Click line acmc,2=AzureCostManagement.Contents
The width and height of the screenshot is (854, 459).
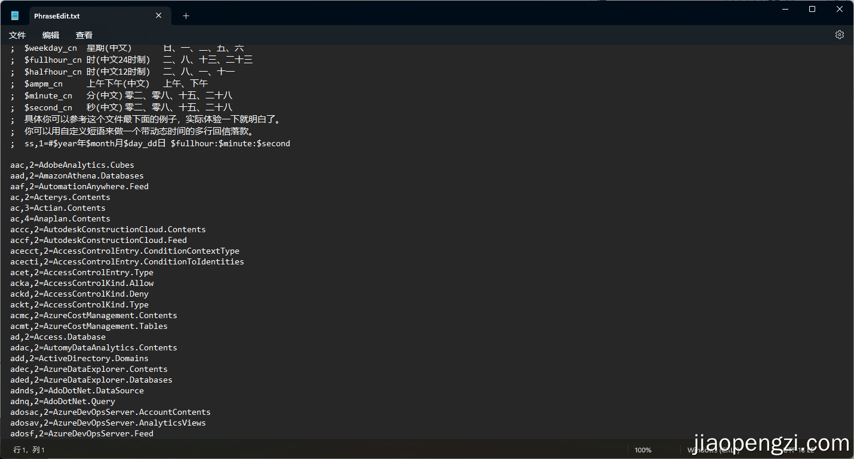94,315
